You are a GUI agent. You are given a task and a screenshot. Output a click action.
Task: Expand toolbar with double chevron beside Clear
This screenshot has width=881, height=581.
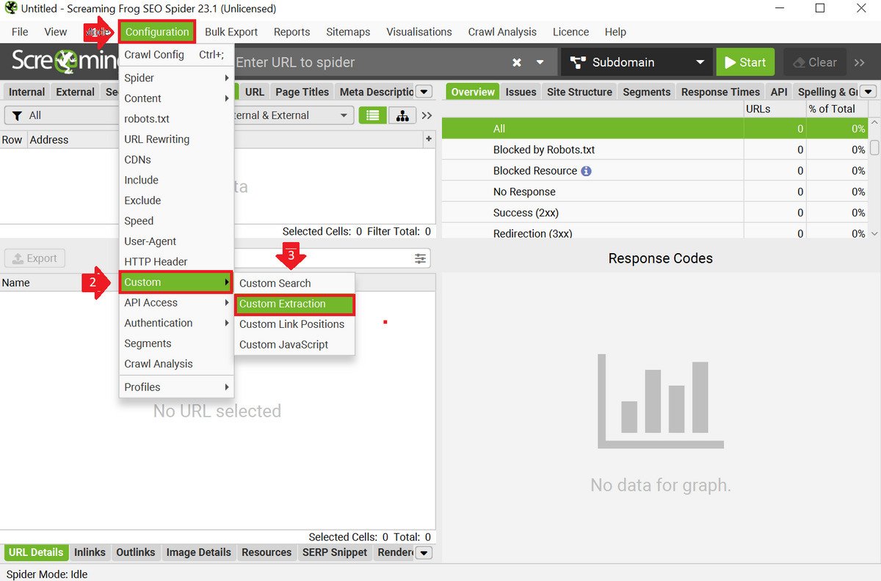[x=860, y=62]
